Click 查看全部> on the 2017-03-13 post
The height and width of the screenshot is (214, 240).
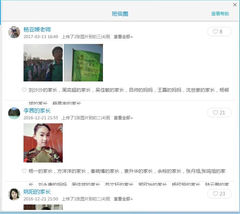(x=123, y=37)
